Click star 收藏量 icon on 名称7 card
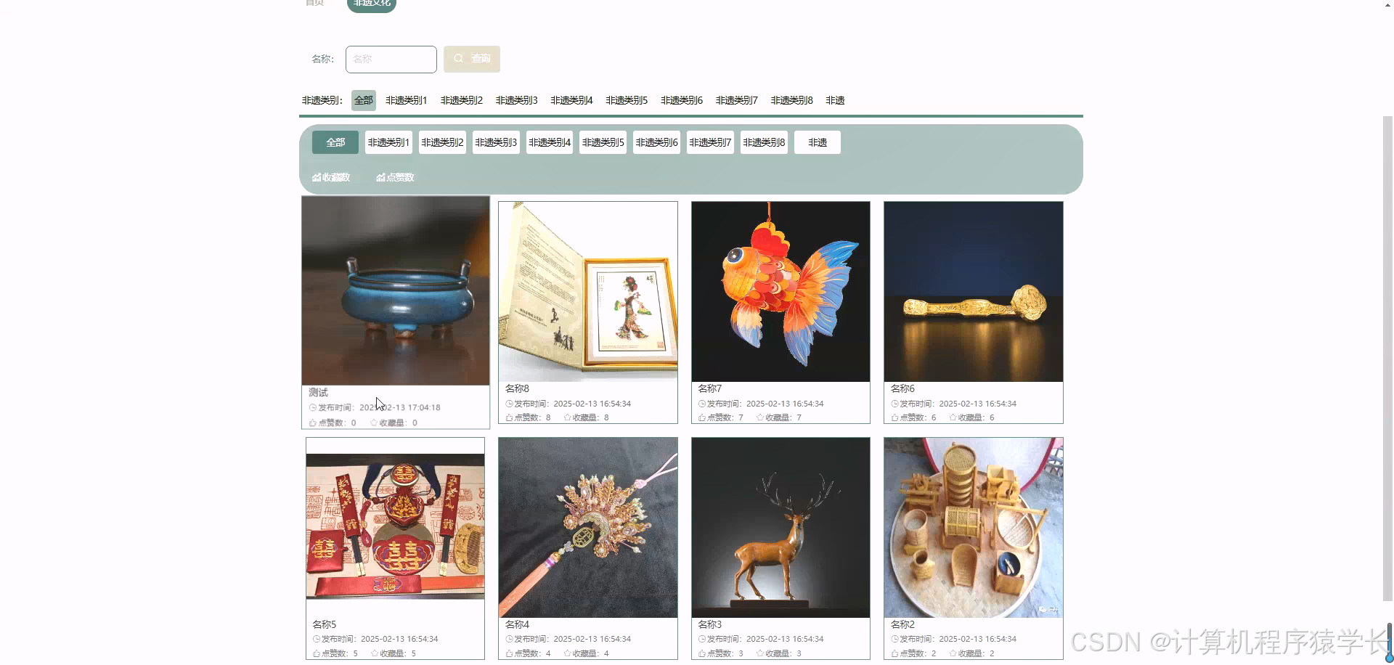This screenshot has height=665, width=1394. click(760, 417)
